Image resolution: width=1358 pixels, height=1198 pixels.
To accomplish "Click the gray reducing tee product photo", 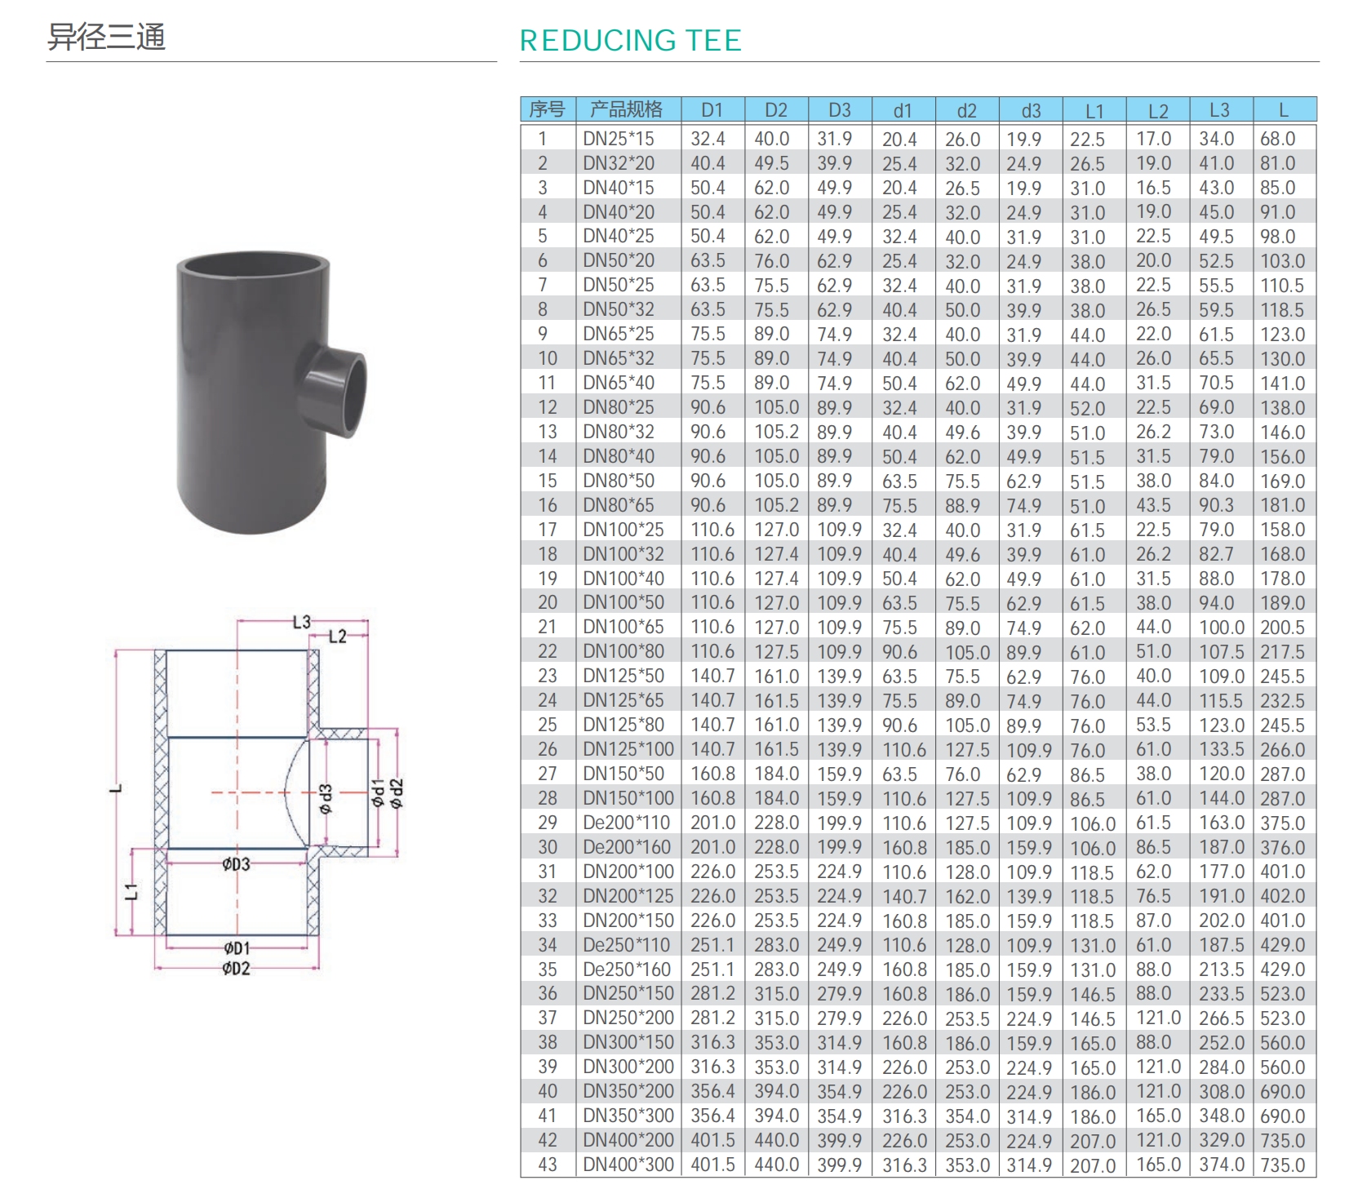I will coord(269,392).
